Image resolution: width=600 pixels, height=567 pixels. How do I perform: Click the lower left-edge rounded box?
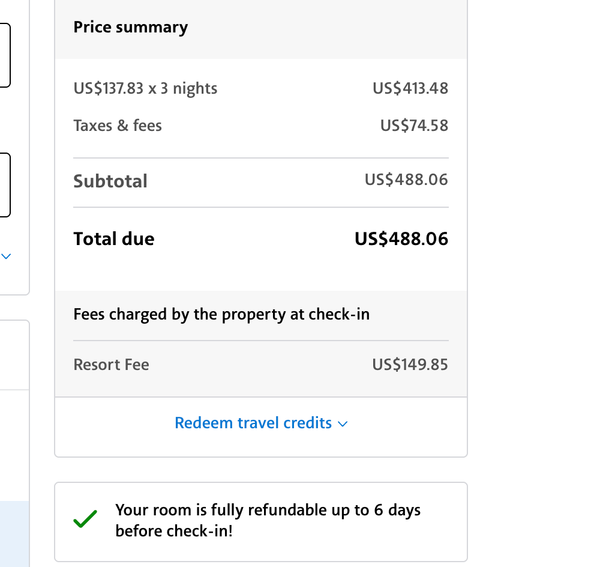click(3, 184)
